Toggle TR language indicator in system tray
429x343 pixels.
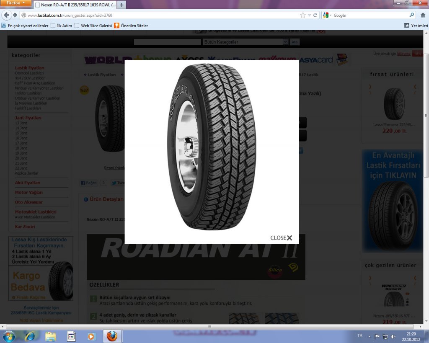(359, 336)
